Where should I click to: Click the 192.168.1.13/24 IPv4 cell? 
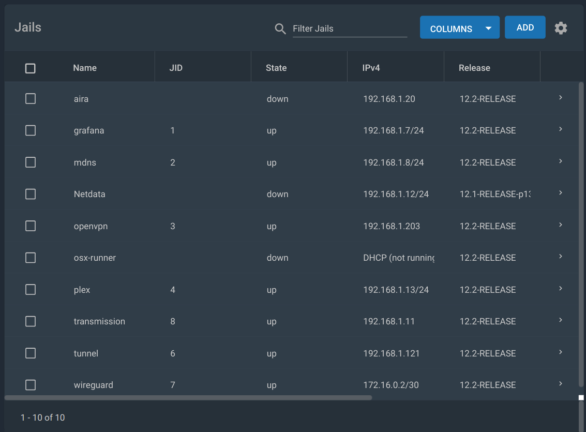tap(396, 290)
